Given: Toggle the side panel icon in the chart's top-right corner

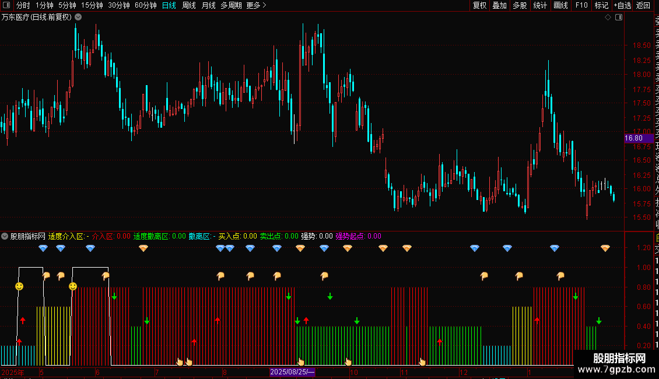Looking at the screenshot, I should 619,17.
